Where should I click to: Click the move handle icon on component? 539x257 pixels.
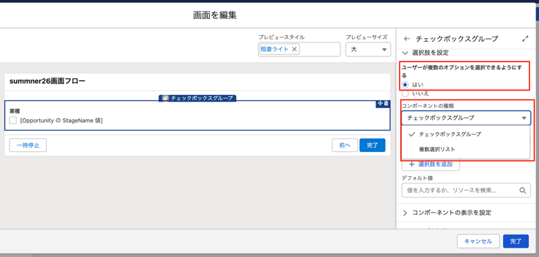pos(380,103)
